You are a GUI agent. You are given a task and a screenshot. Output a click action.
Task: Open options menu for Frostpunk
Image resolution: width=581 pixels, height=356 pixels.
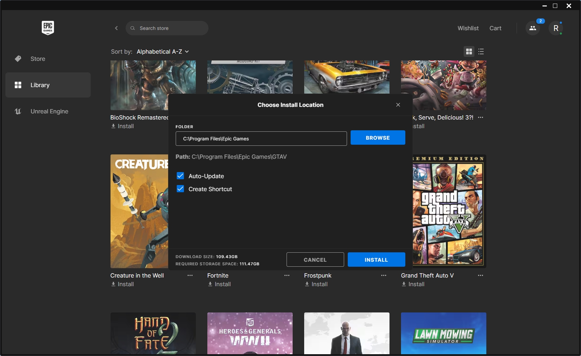[384, 275]
